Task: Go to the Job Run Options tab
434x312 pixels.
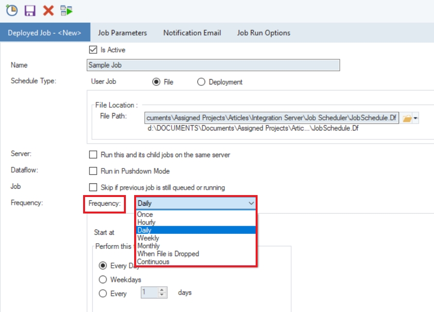Action: (263, 33)
